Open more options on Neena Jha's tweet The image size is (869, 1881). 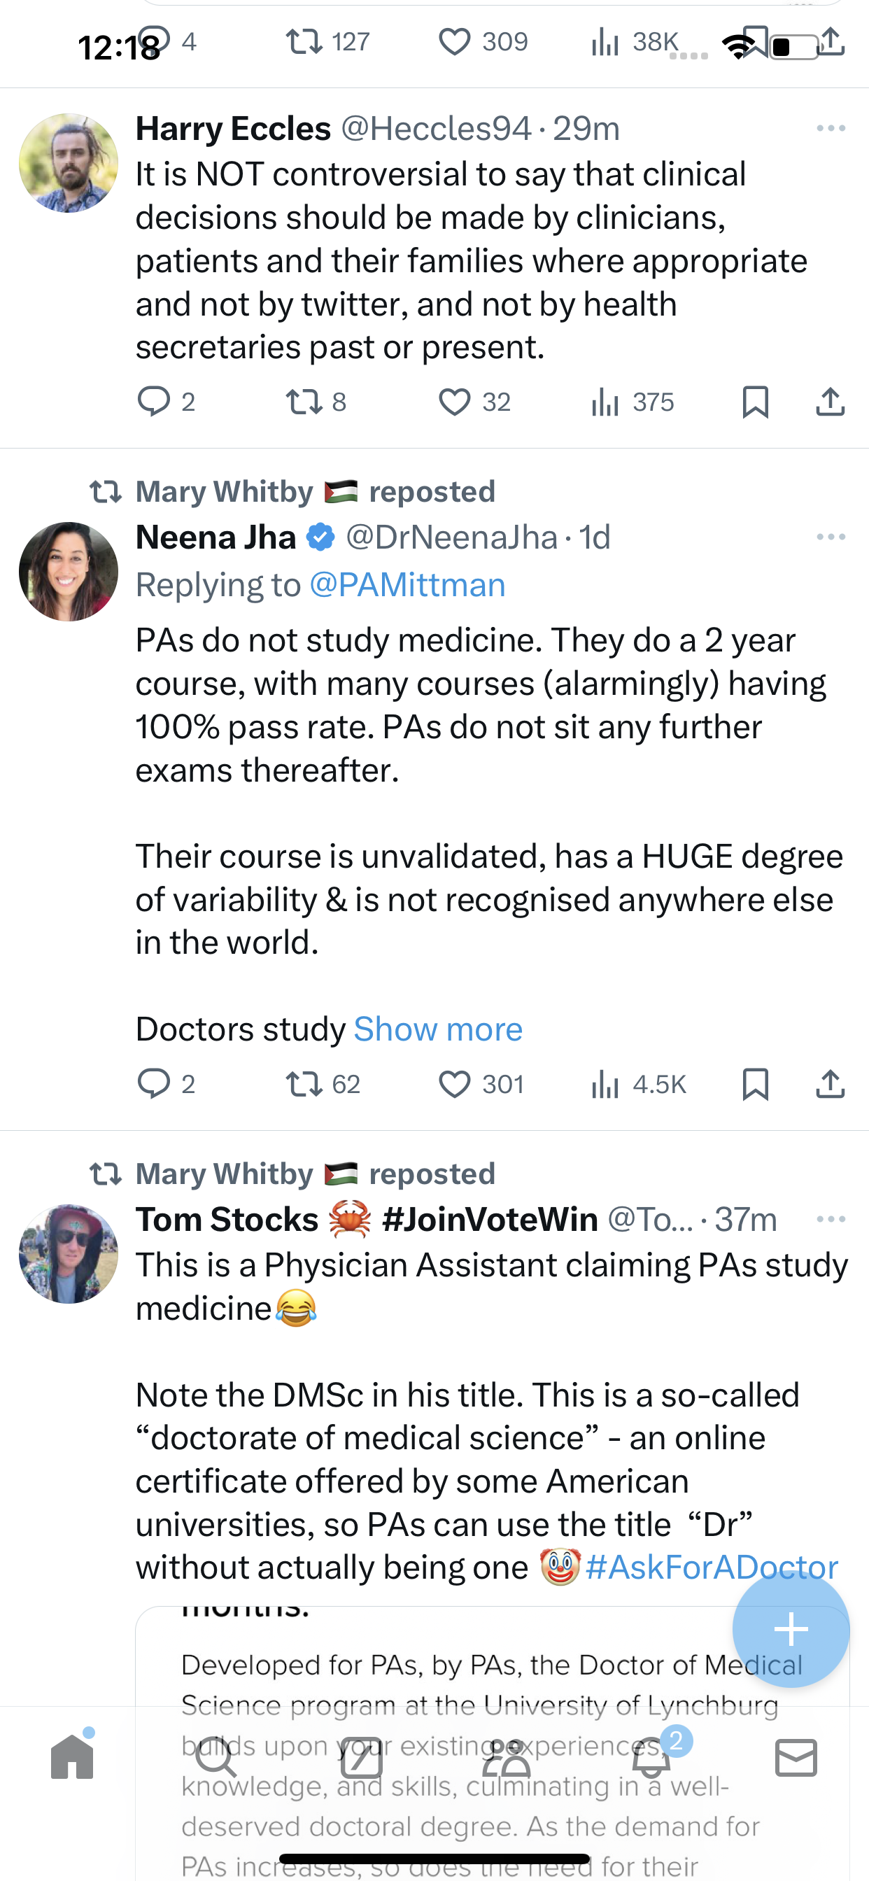831,537
